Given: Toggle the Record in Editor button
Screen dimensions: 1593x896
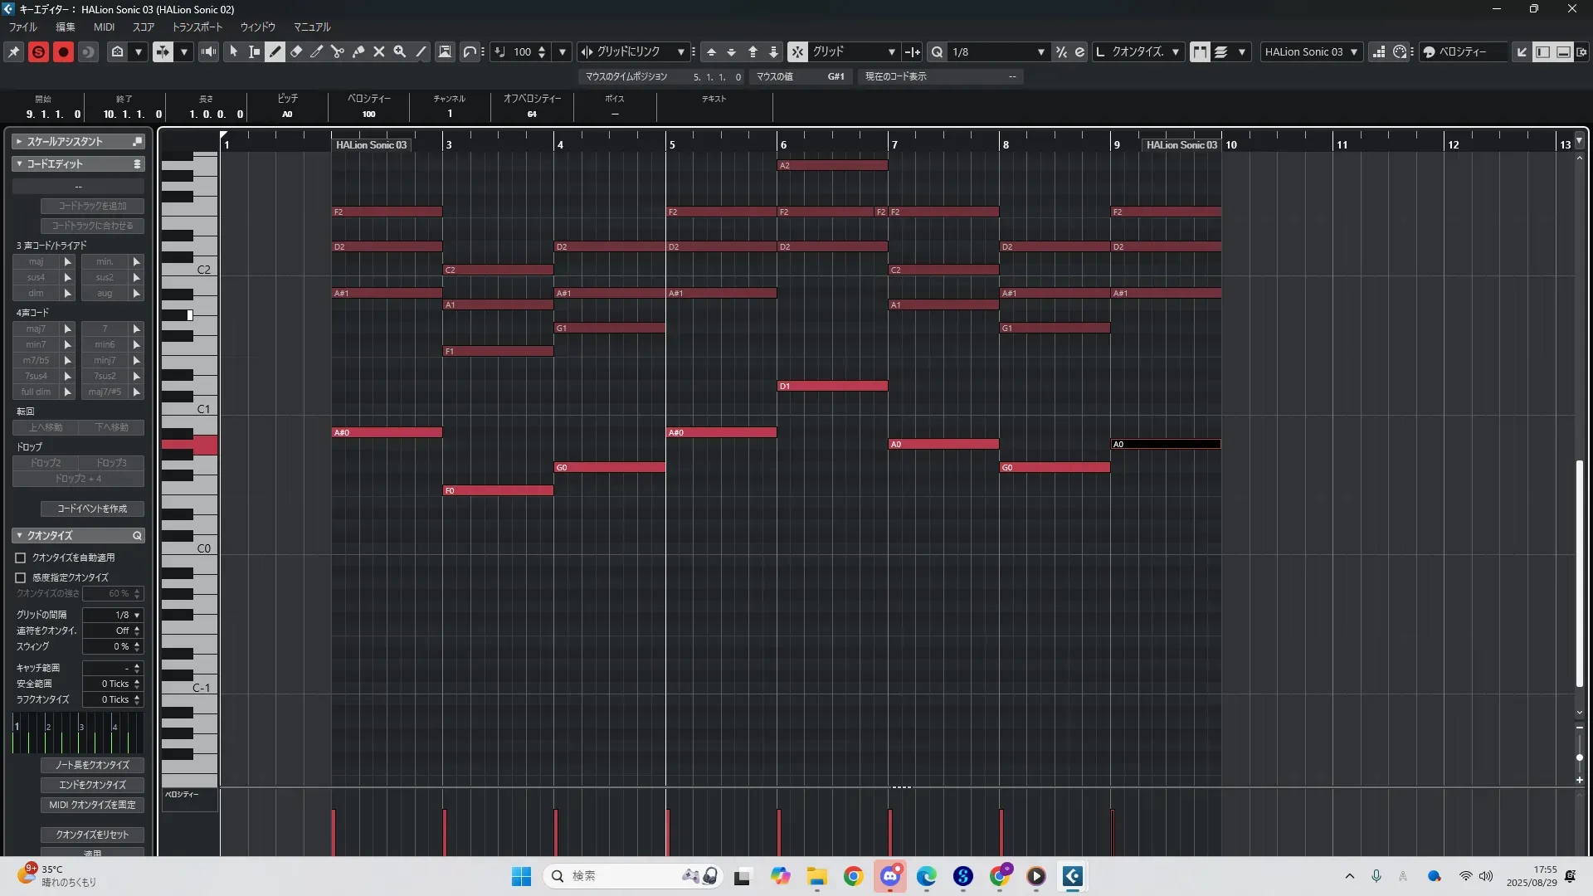Looking at the screenshot, I should tap(63, 51).
